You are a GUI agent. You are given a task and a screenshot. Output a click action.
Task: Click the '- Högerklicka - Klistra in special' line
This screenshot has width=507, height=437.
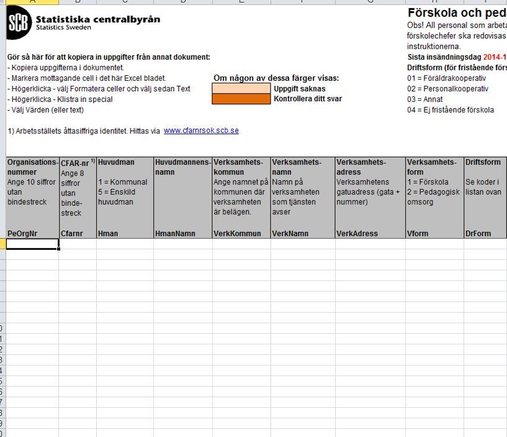tap(60, 99)
